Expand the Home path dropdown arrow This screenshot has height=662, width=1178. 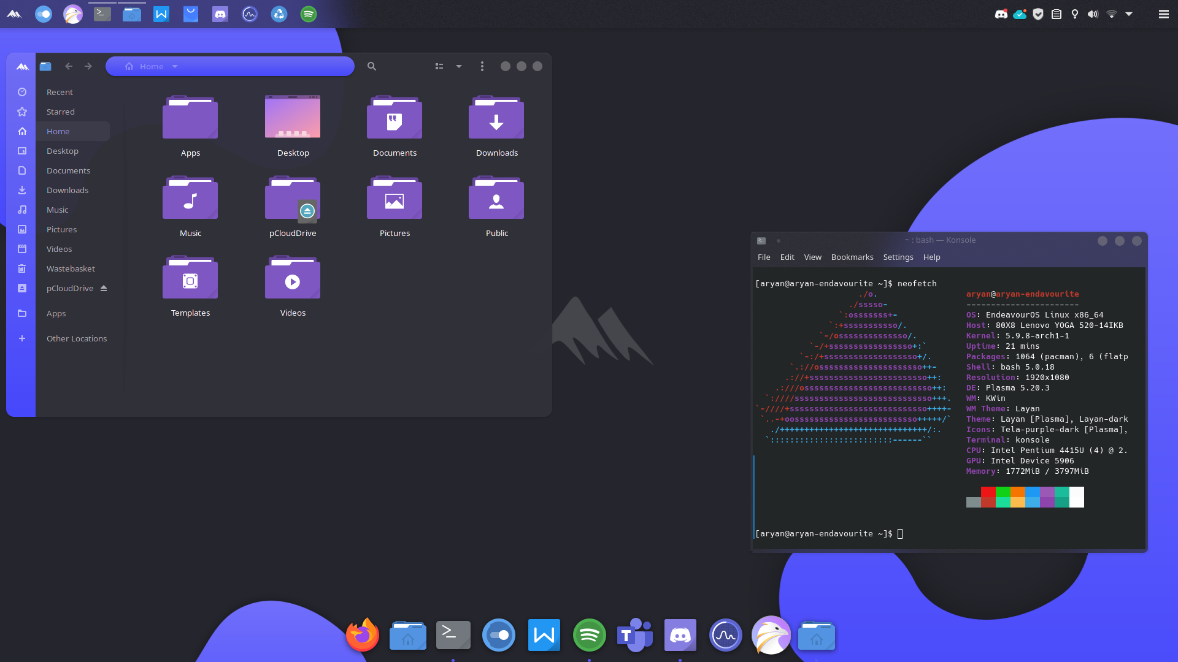(x=175, y=66)
